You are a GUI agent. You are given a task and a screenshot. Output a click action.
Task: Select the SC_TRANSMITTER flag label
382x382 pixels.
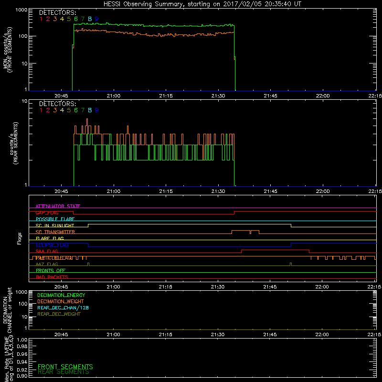[x=55, y=232]
